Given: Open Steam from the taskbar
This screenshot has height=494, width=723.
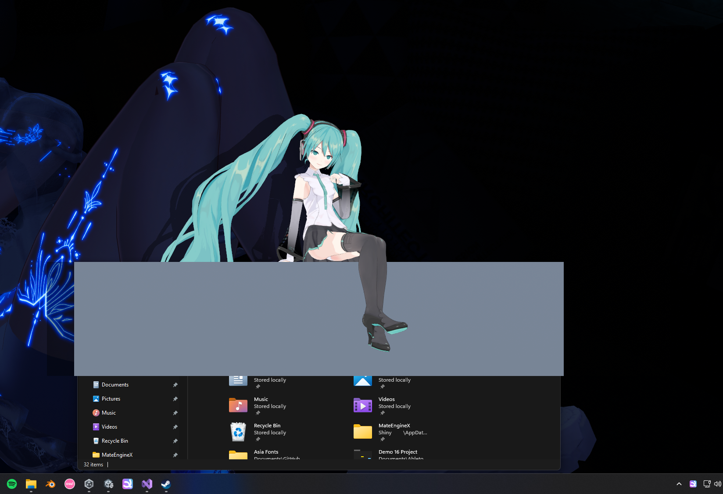Looking at the screenshot, I should 166,484.
